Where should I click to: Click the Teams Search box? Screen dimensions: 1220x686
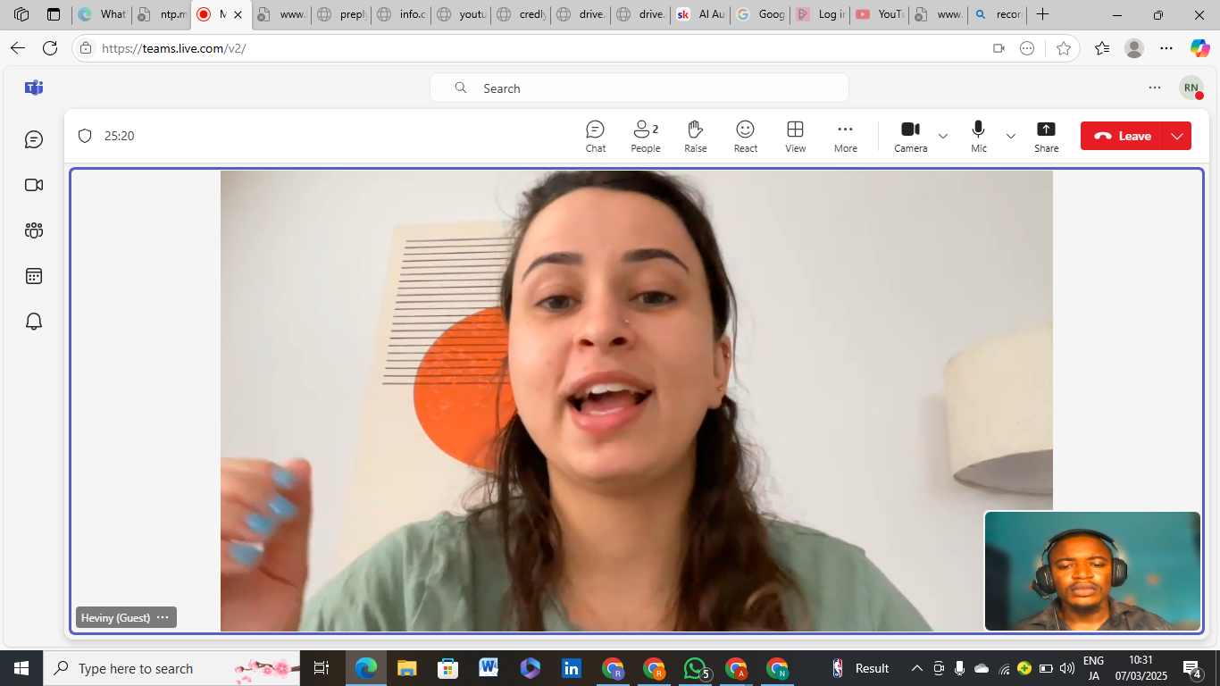639,88
